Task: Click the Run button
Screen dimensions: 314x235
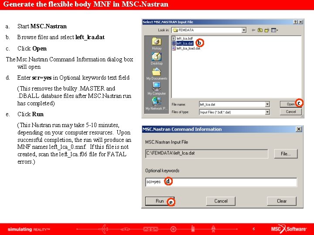Action: pyautogui.click(x=160, y=201)
